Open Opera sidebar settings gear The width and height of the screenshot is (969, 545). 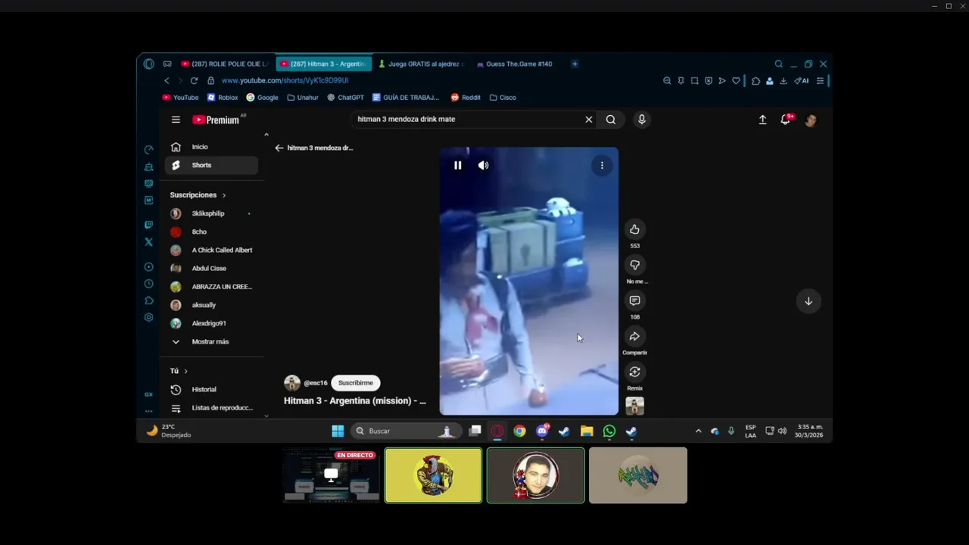(x=148, y=317)
